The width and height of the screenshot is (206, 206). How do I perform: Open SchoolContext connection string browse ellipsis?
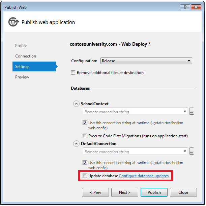tap(192, 111)
